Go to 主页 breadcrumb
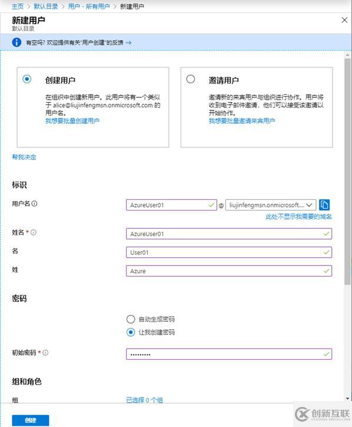 point(18,6)
